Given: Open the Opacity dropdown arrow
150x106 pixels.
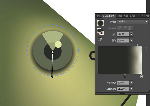Looking at the screenshot, I should click(x=131, y=82).
